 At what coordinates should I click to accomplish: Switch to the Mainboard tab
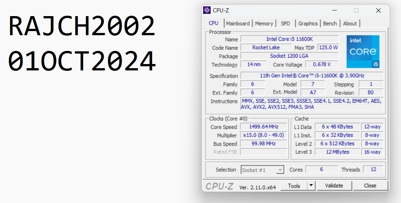238,24
